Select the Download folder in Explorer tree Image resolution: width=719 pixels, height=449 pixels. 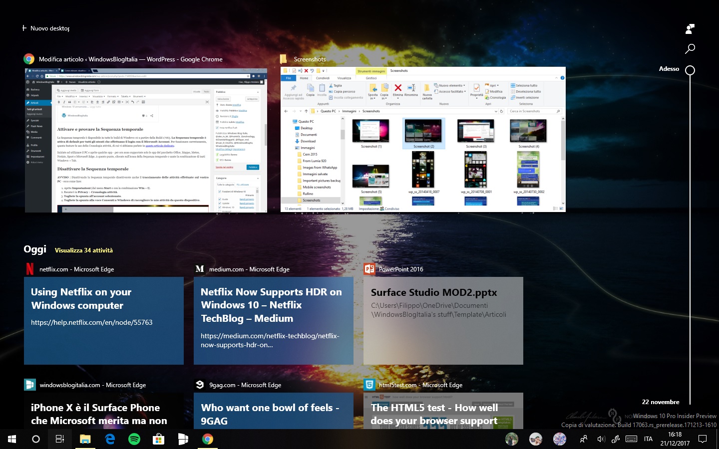305,141
